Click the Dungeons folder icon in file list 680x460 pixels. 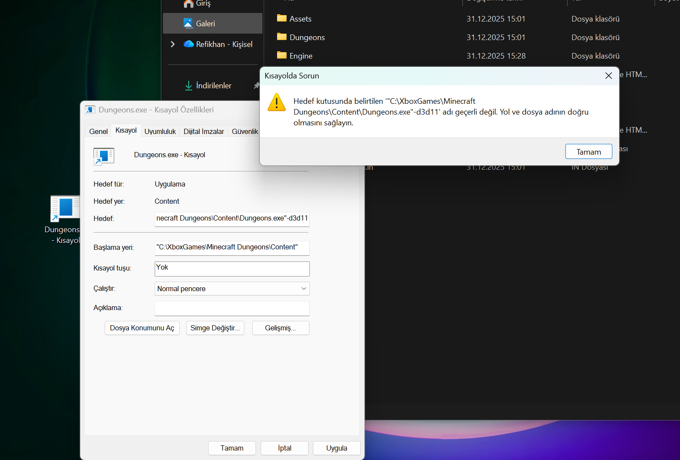click(x=282, y=37)
